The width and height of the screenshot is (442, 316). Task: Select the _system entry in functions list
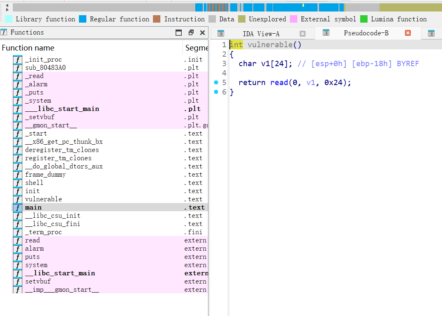[38, 101]
